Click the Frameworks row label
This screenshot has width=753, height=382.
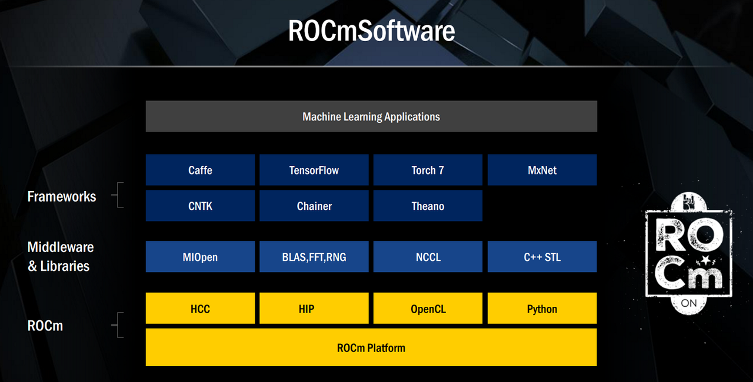pos(62,196)
